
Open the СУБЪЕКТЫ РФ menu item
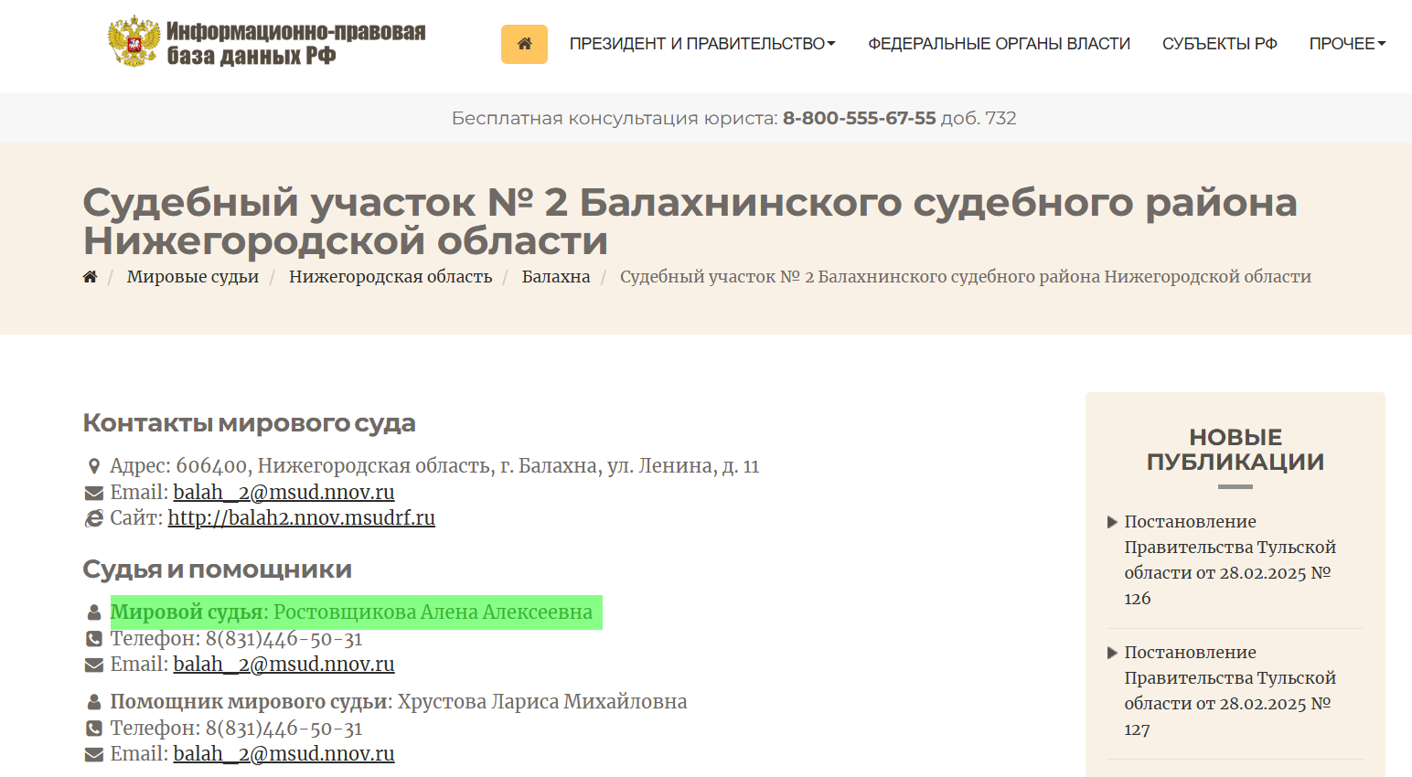pos(1220,42)
